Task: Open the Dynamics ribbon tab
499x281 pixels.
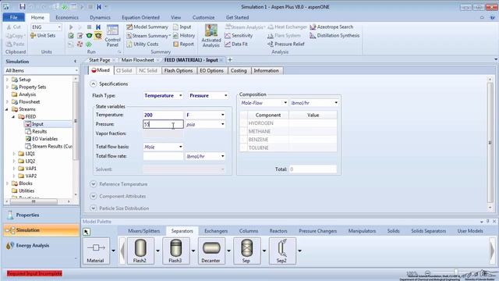Action: coord(100,17)
